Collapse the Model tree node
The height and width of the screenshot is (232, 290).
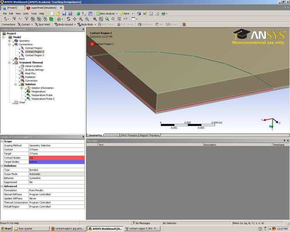[3, 37]
